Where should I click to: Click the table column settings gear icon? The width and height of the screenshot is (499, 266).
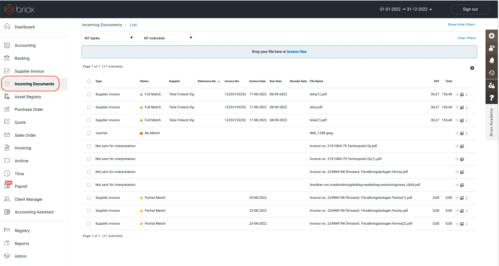point(472,68)
